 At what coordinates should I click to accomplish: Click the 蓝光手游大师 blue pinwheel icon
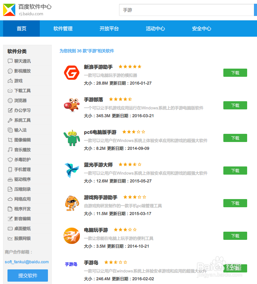pos(72,170)
